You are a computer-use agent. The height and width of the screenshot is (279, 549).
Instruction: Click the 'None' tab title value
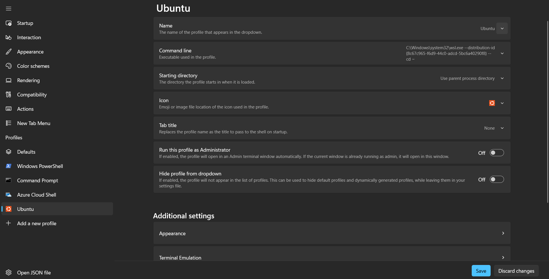point(489,128)
